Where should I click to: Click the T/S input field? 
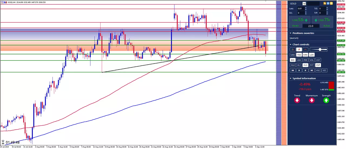tap(322, 9)
